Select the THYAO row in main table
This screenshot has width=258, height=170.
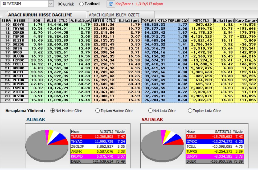[x=129, y=29]
